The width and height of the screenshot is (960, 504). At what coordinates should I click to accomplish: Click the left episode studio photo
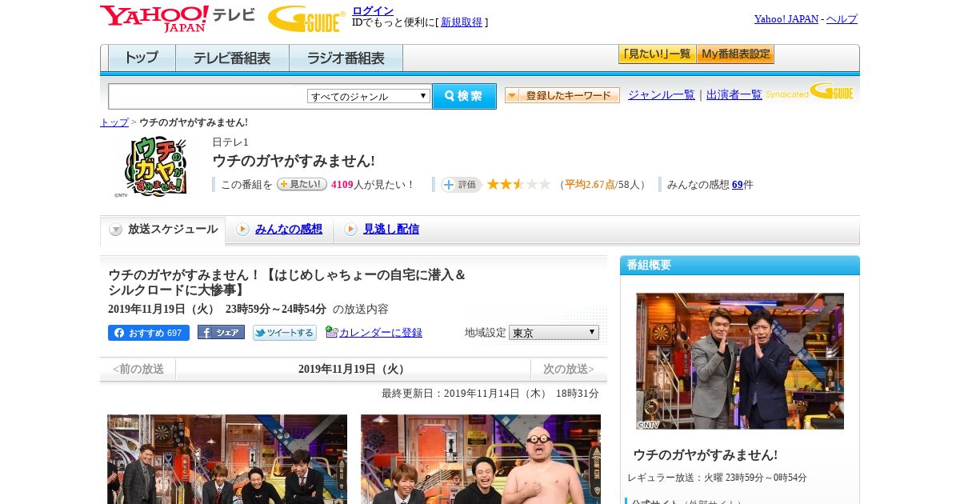(x=227, y=459)
